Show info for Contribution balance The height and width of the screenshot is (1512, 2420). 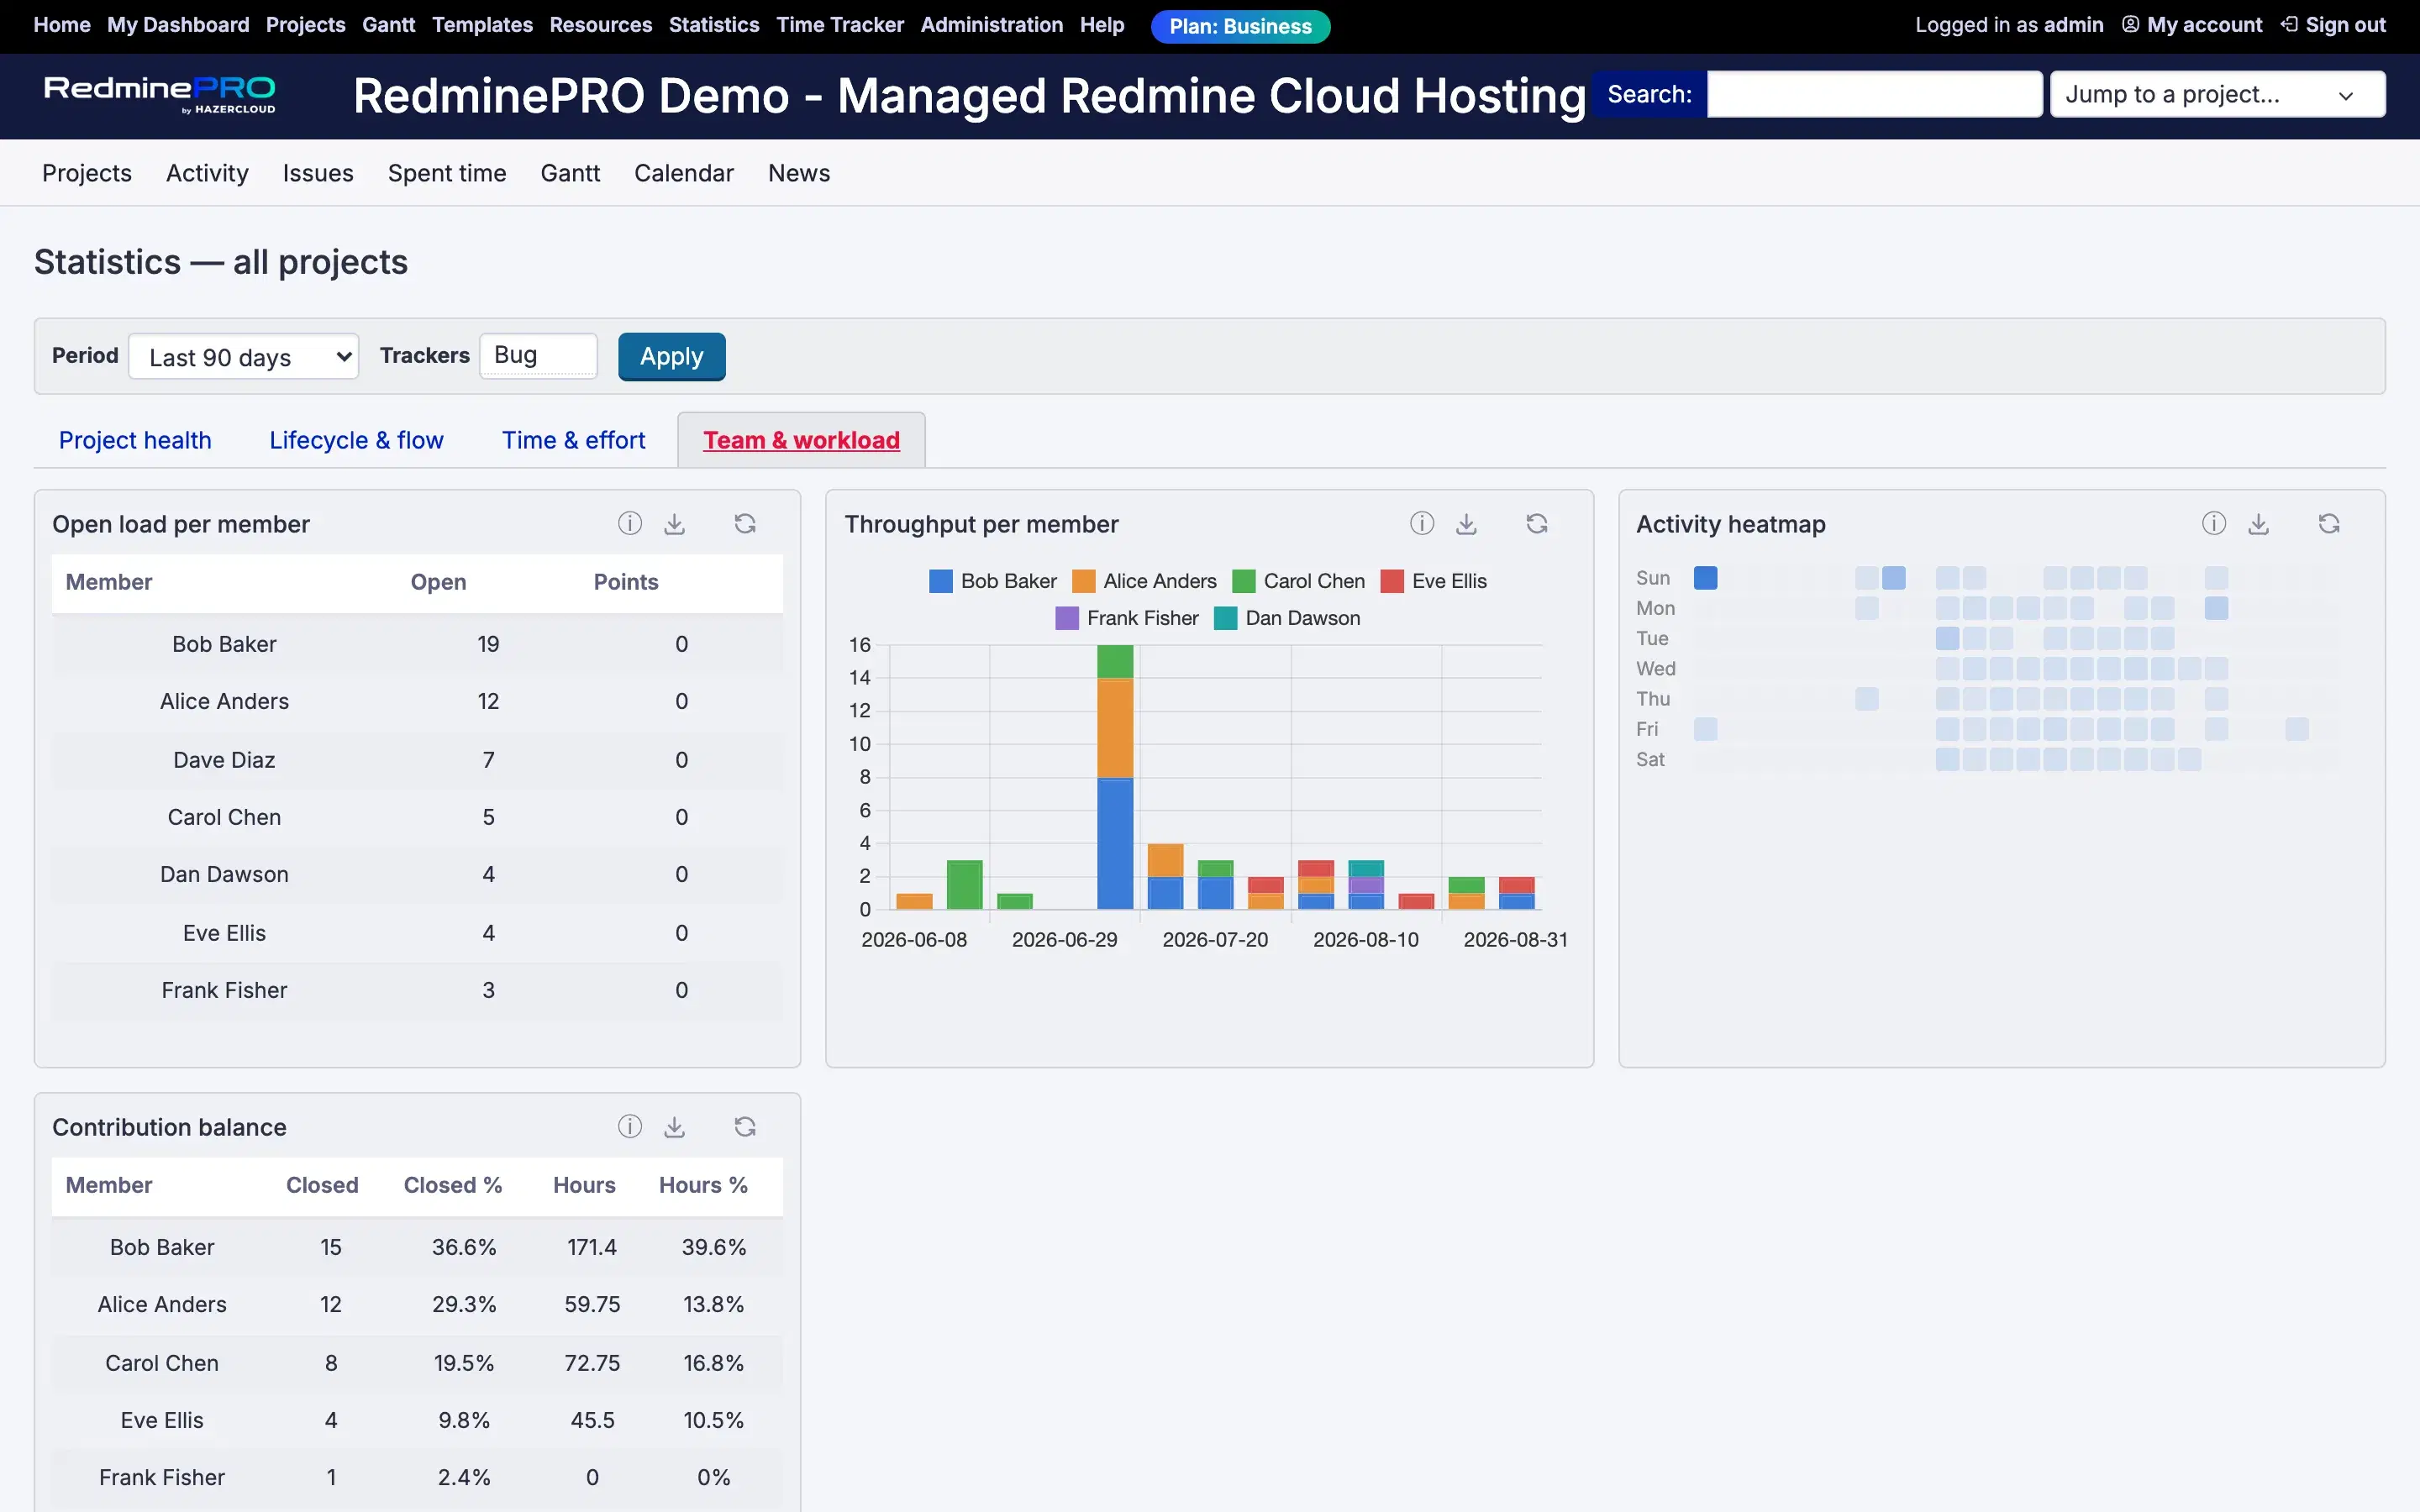click(x=629, y=1126)
